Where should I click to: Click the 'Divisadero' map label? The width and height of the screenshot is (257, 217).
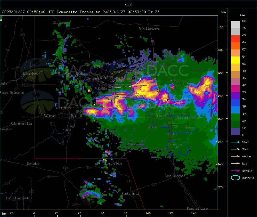pyautogui.click(x=62, y=23)
